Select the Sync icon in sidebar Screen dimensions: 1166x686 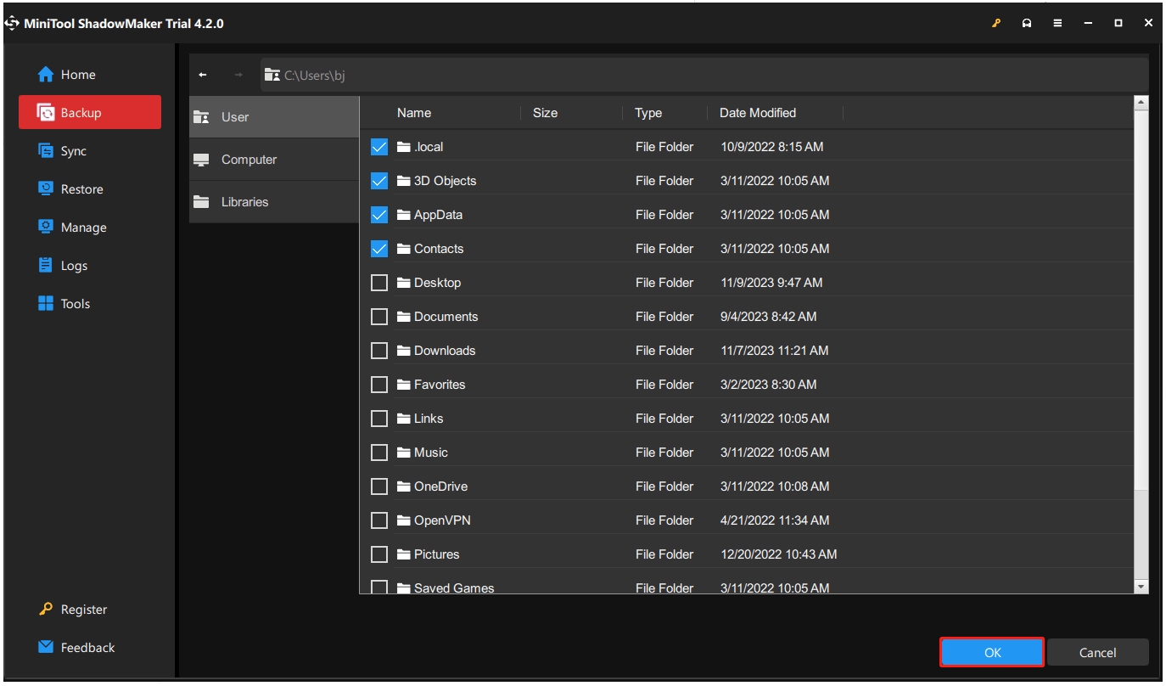click(x=46, y=151)
